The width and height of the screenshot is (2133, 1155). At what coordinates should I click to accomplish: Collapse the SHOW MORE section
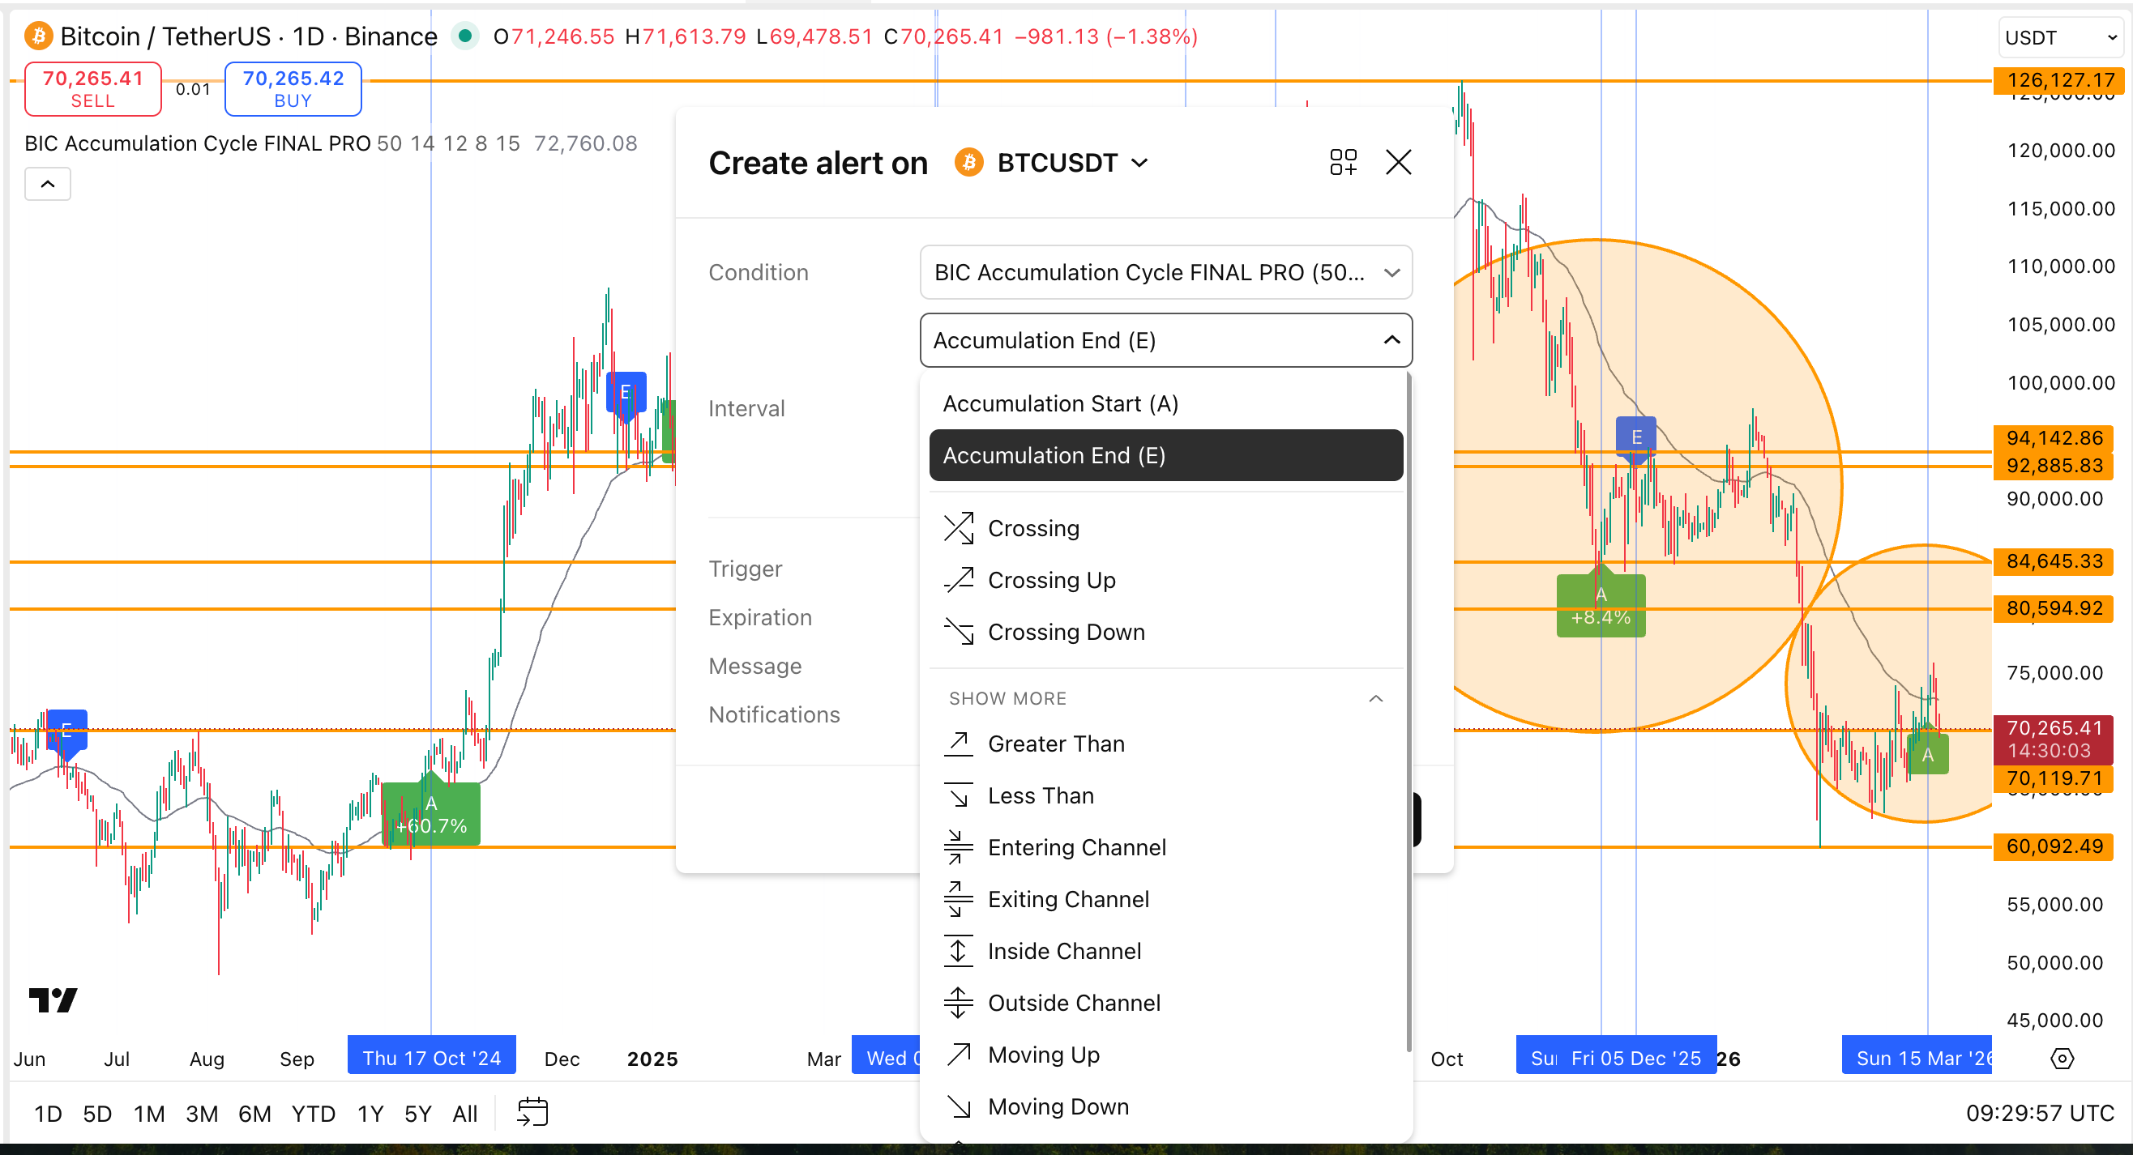(1377, 697)
